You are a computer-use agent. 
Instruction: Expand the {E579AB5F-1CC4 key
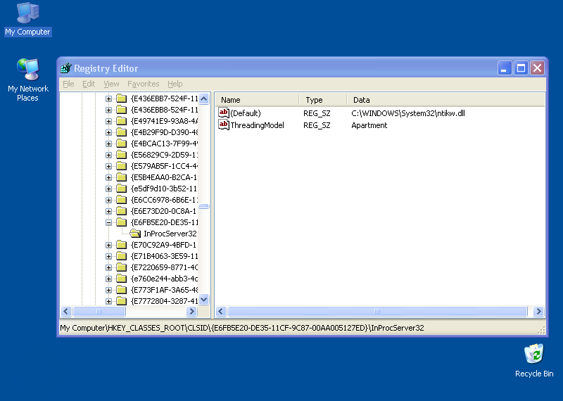pyautogui.click(x=108, y=166)
